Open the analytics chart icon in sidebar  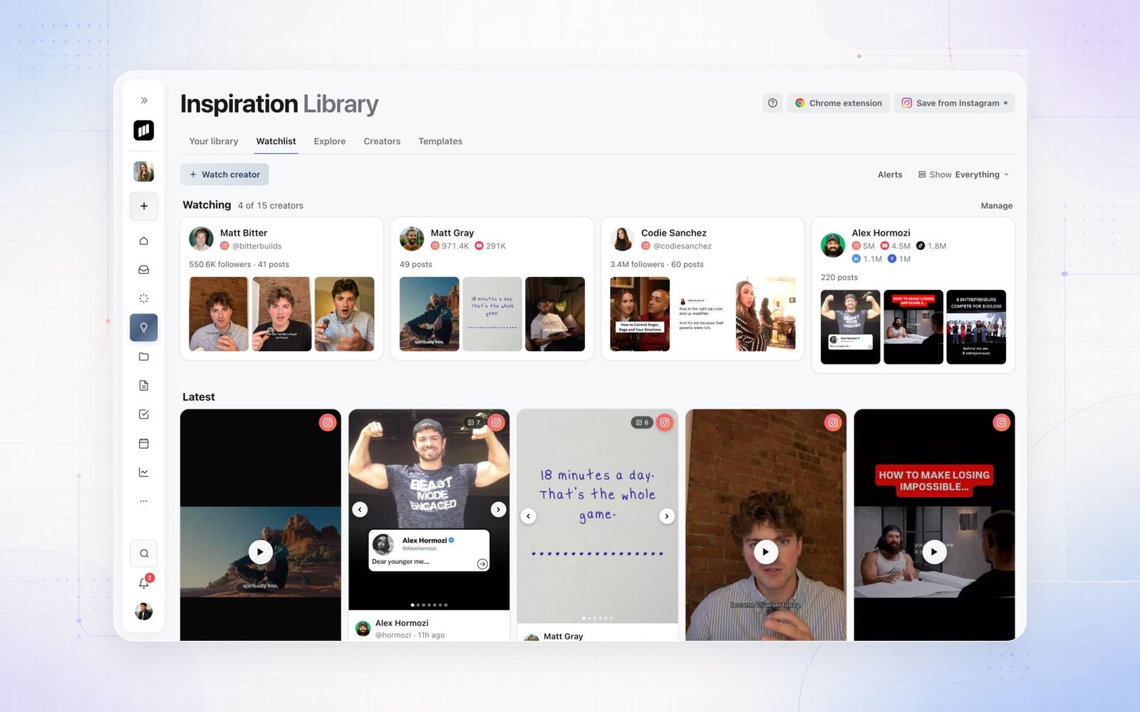144,472
